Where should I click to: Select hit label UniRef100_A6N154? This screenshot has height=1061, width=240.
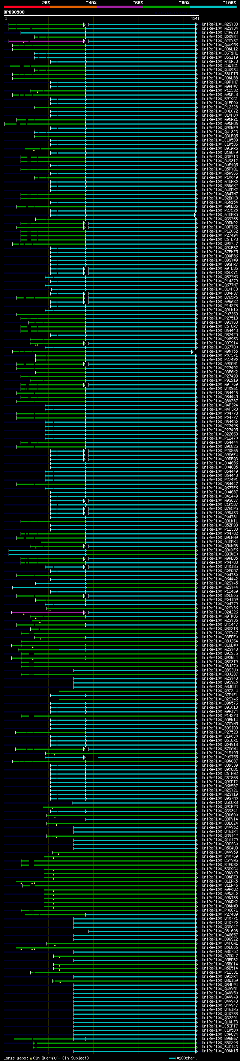click(220, 202)
